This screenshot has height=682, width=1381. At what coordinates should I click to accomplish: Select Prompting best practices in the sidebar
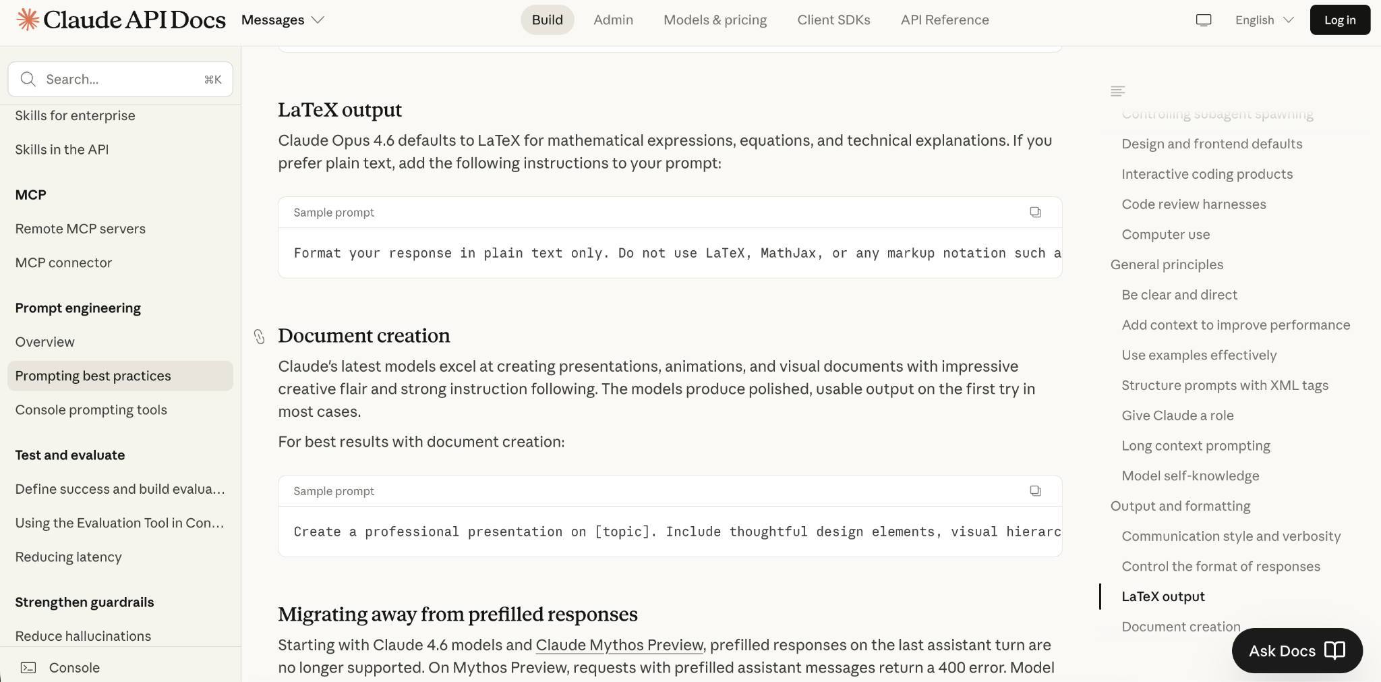(93, 376)
